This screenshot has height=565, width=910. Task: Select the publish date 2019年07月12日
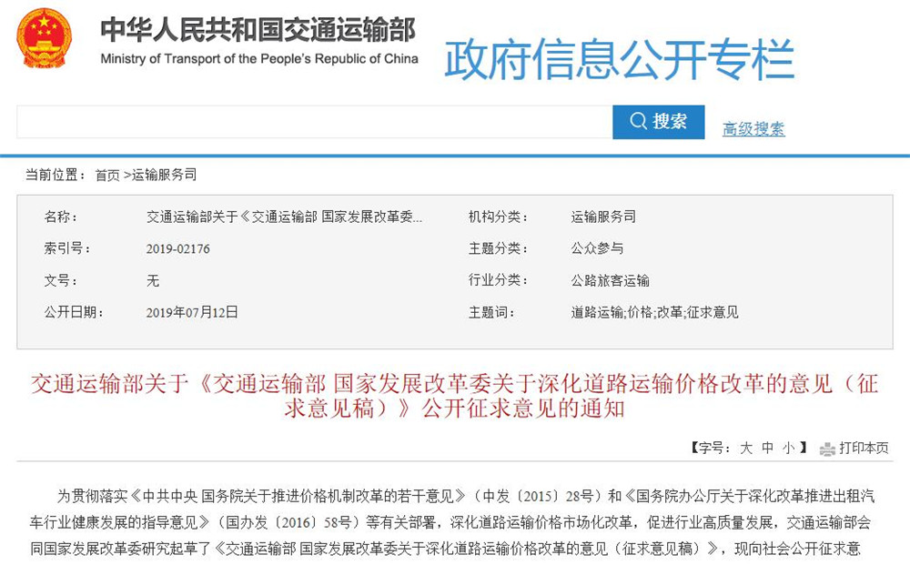pos(191,313)
